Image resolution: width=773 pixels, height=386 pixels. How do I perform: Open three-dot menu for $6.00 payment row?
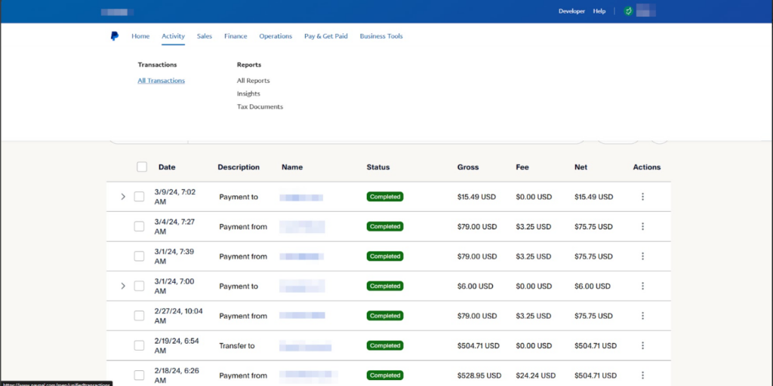pyautogui.click(x=642, y=286)
